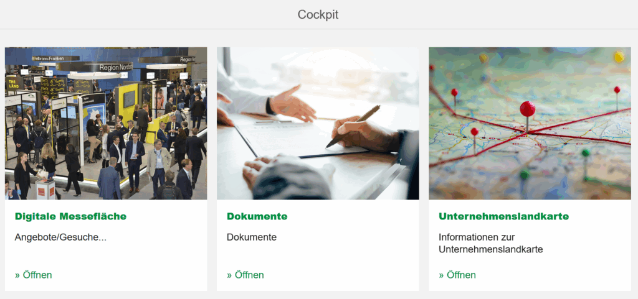Screen dimensions: 638x299
Task: Click the black Dokumente description text
Action: (252, 237)
